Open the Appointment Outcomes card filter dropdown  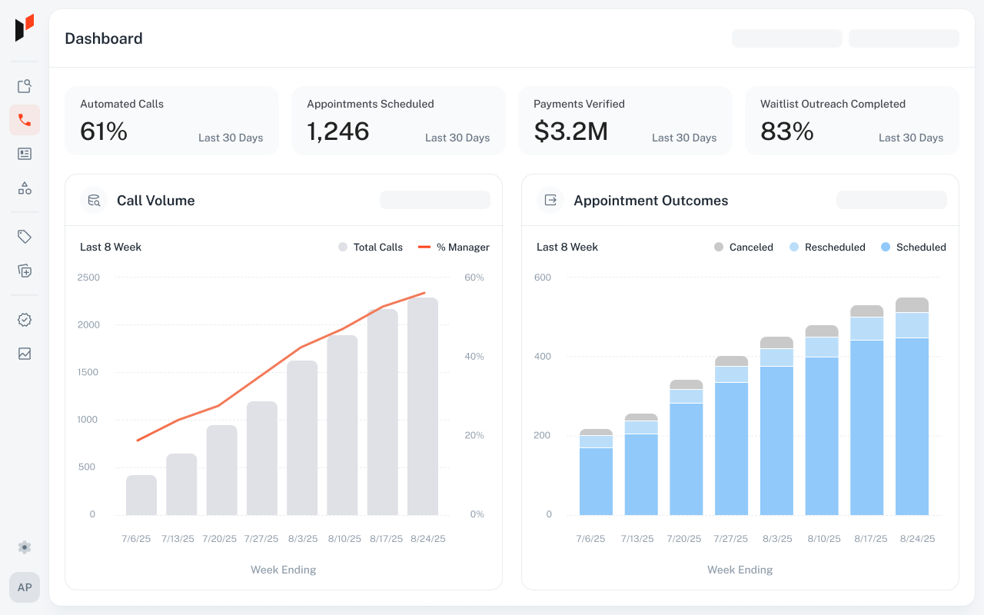coord(892,200)
